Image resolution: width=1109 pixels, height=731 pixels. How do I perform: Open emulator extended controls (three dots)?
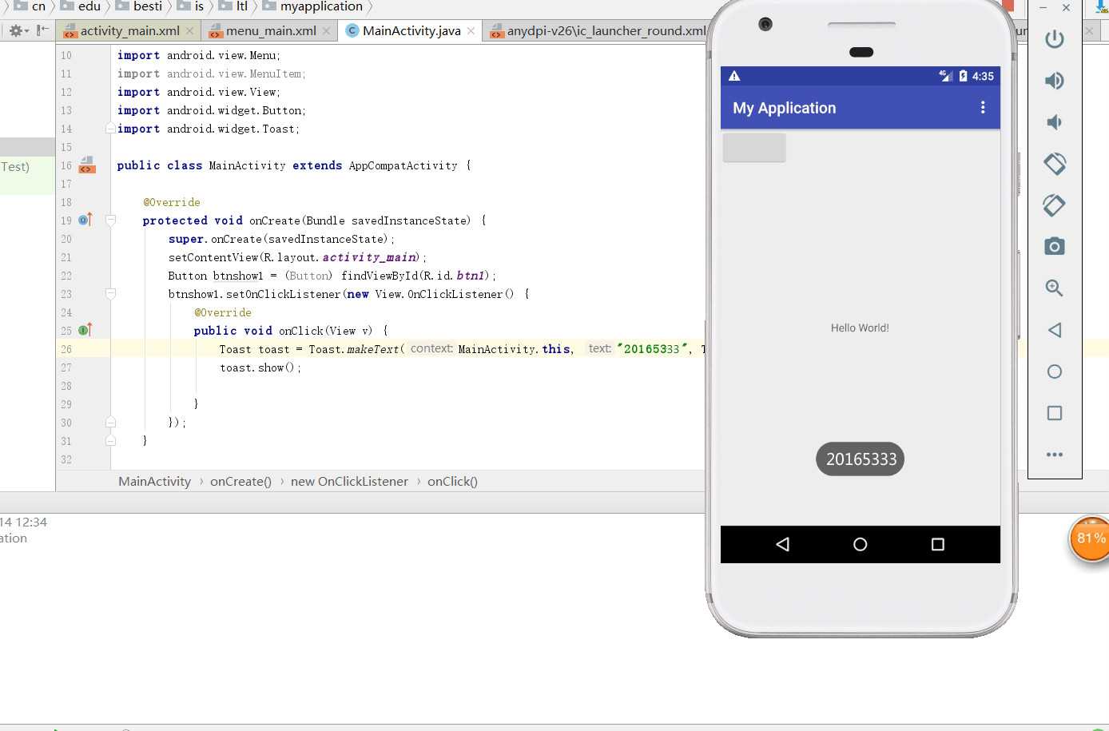1055,455
